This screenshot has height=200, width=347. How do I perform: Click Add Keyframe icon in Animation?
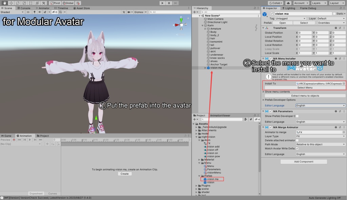click(x=53, y=144)
